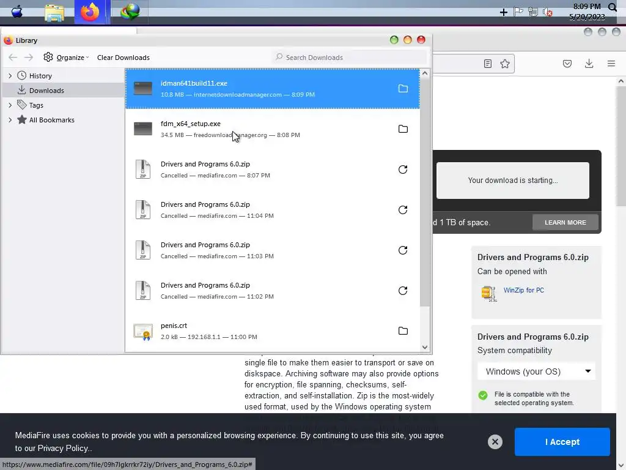Viewport: 626px width, 470px height.
Task: Retry Drivers and Programs download from 11:02 PM
Action: tap(403, 291)
